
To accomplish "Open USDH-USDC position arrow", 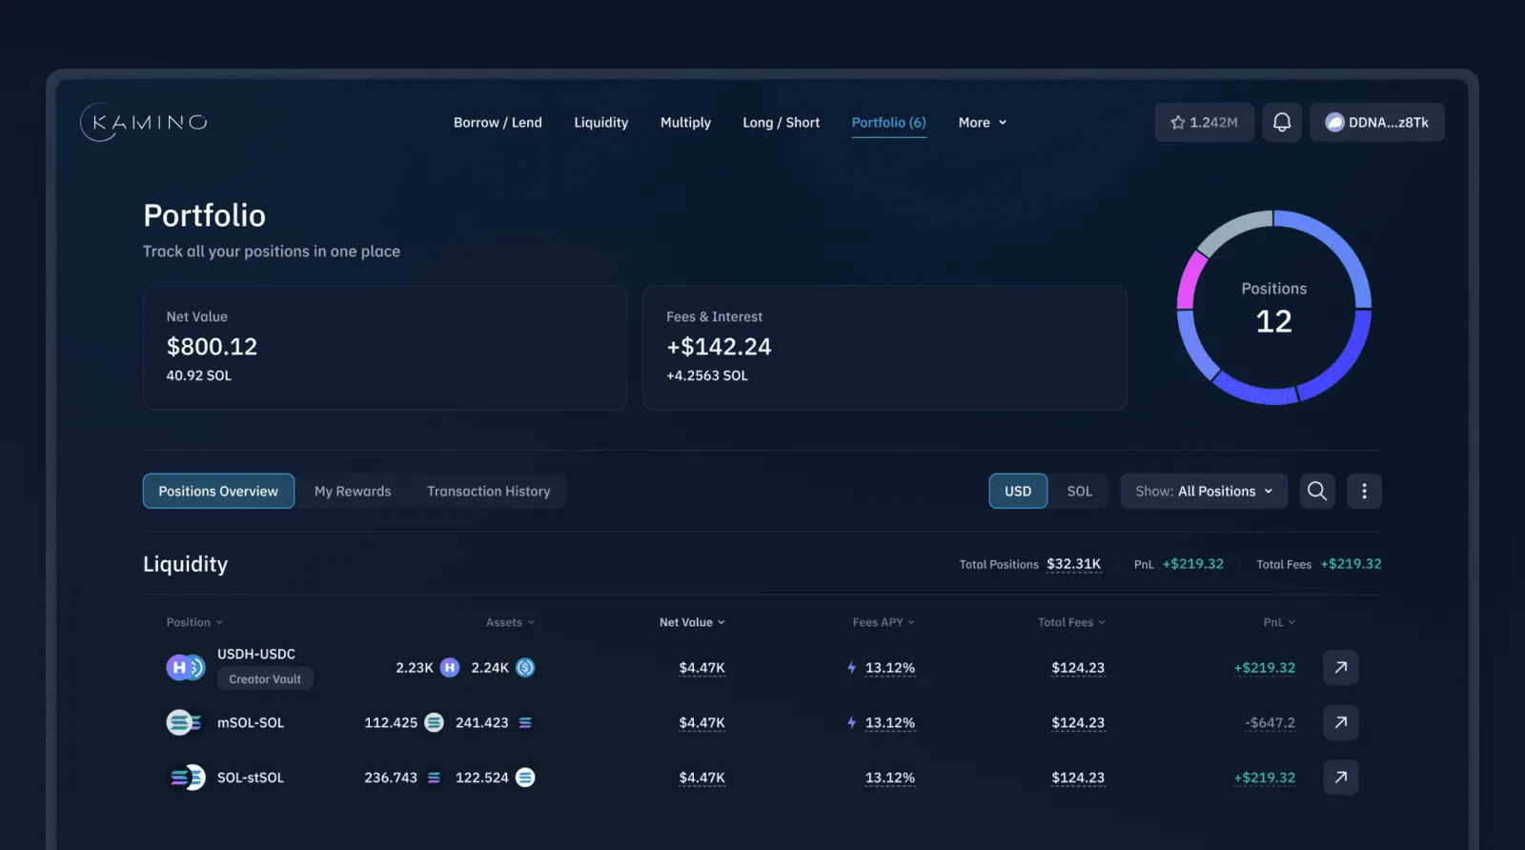I will (x=1340, y=667).
